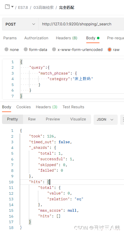Go to ES7.8 collection breadcrumb
The image size is (124, 233).
23,8
